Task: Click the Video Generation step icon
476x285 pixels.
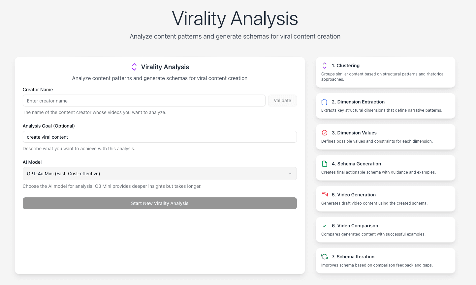Action: point(325,194)
